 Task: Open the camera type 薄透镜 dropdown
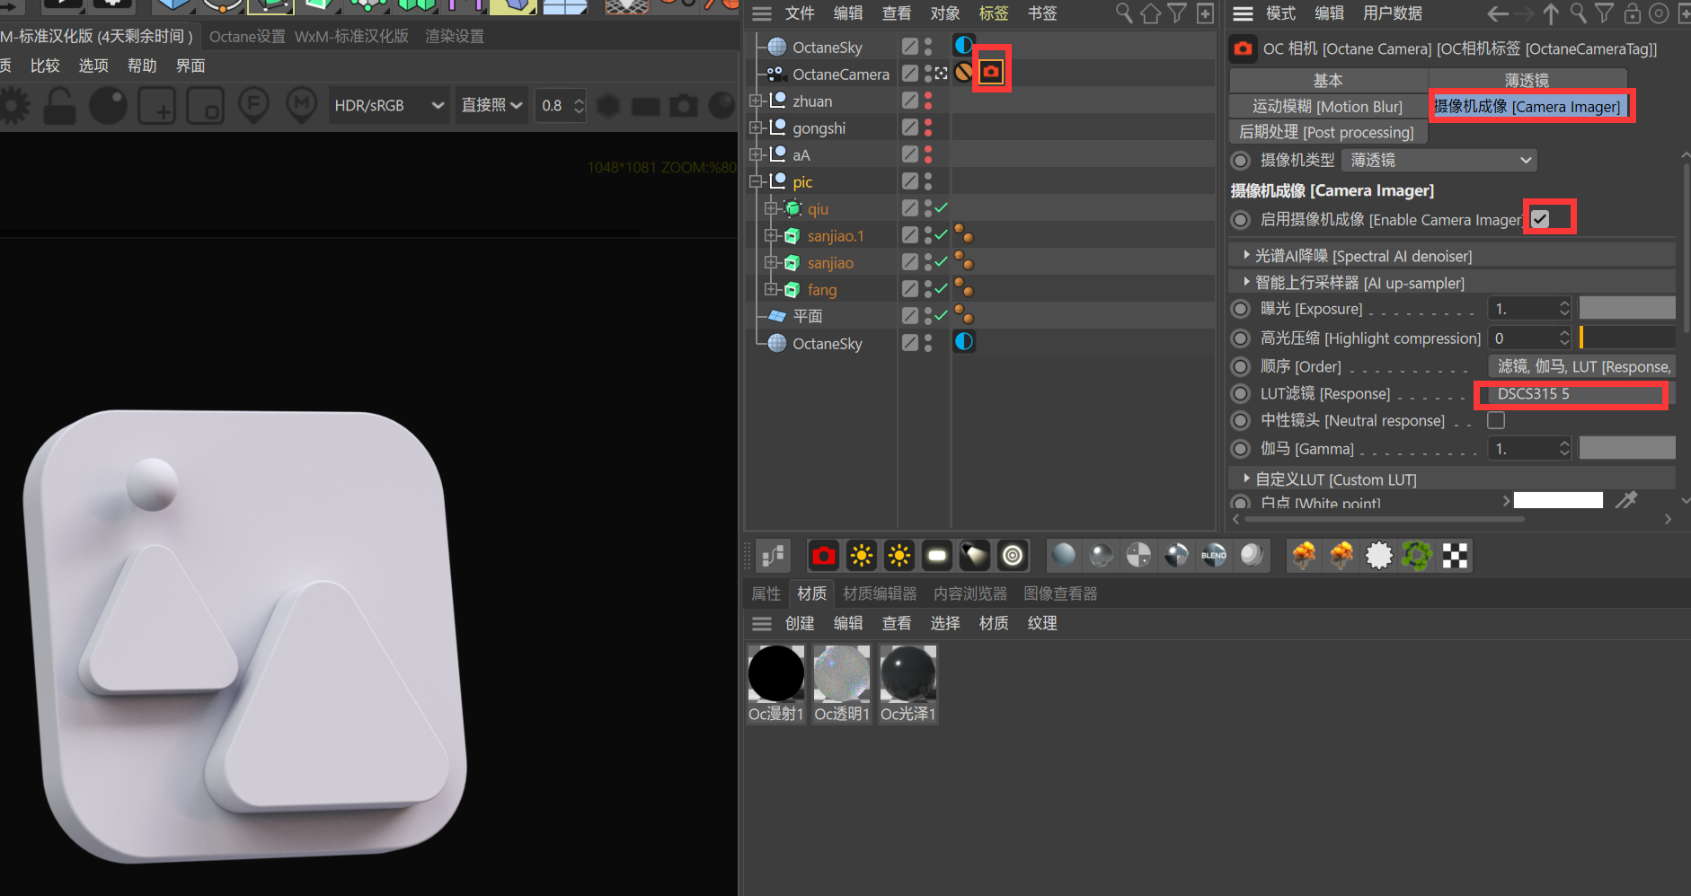click(x=1439, y=160)
